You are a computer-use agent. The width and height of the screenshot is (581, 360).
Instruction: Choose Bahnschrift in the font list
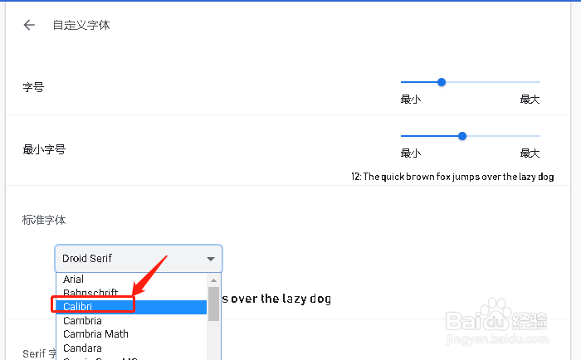(x=90, y=293)
